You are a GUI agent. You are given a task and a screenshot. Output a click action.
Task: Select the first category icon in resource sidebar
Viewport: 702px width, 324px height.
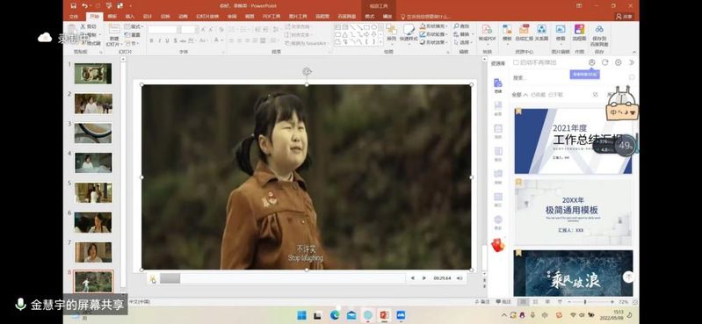tap(498, 83)
